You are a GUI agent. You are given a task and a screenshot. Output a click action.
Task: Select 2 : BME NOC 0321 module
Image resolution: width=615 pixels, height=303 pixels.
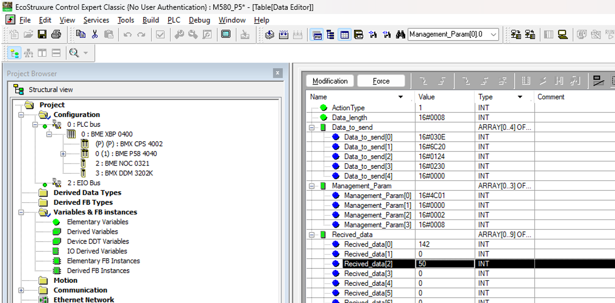coord(122,163)
